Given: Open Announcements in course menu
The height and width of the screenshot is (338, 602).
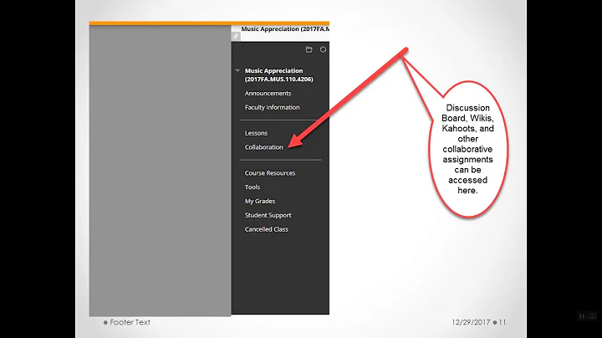Looking at the screenshot, I should 268,94.
